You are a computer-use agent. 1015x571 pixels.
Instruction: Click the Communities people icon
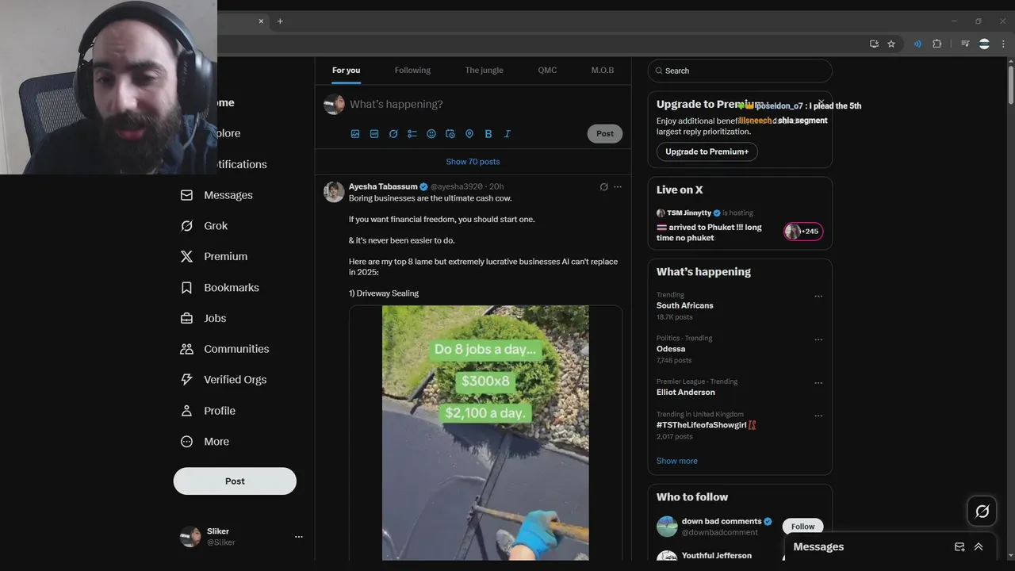click(x=186, y=349)
